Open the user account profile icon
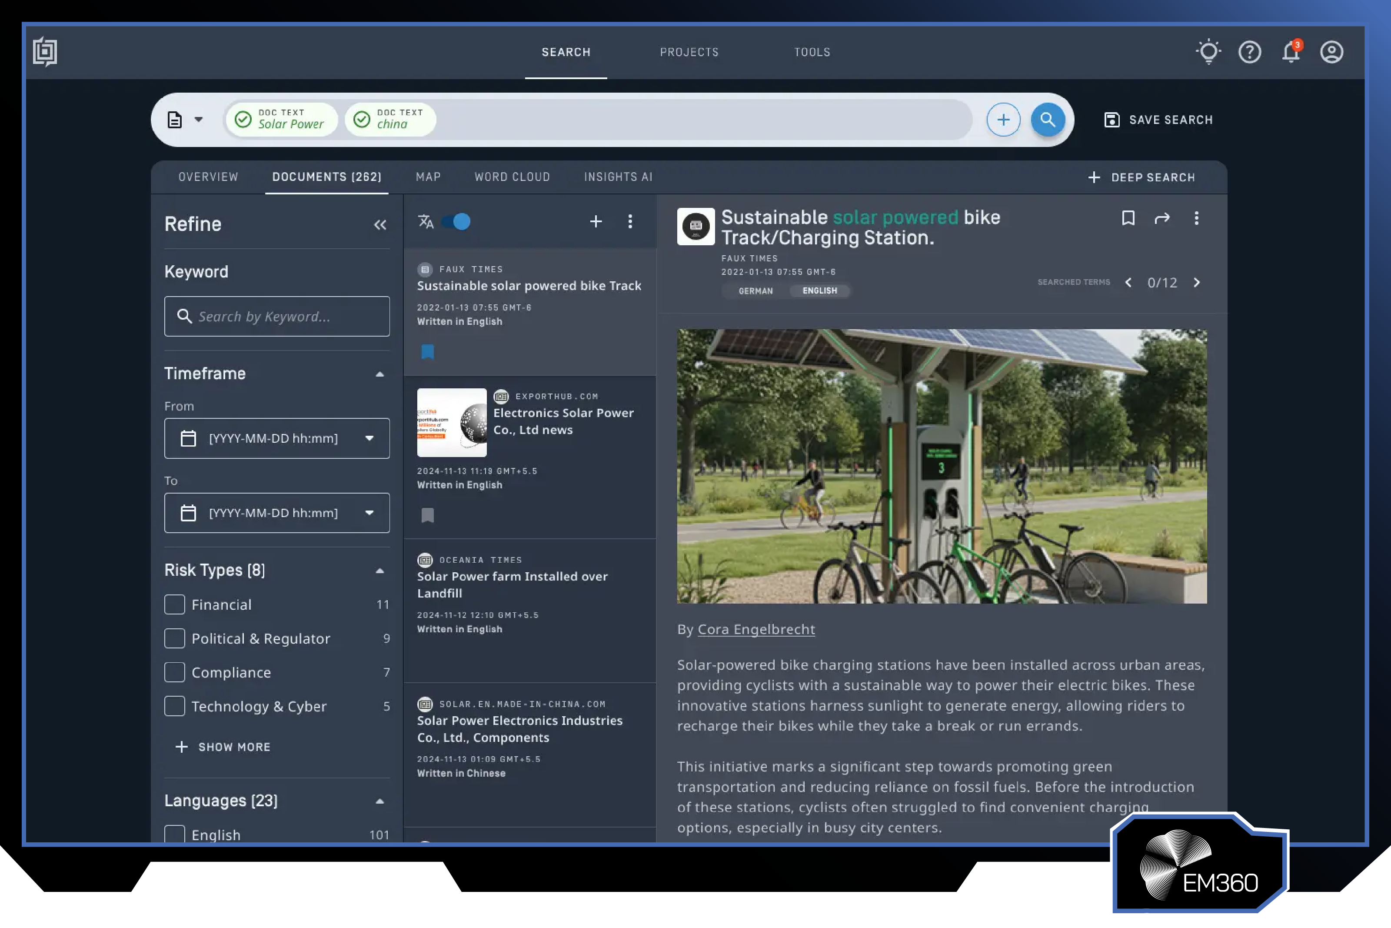The image size is (1391, 928). tap(1331, 52)
